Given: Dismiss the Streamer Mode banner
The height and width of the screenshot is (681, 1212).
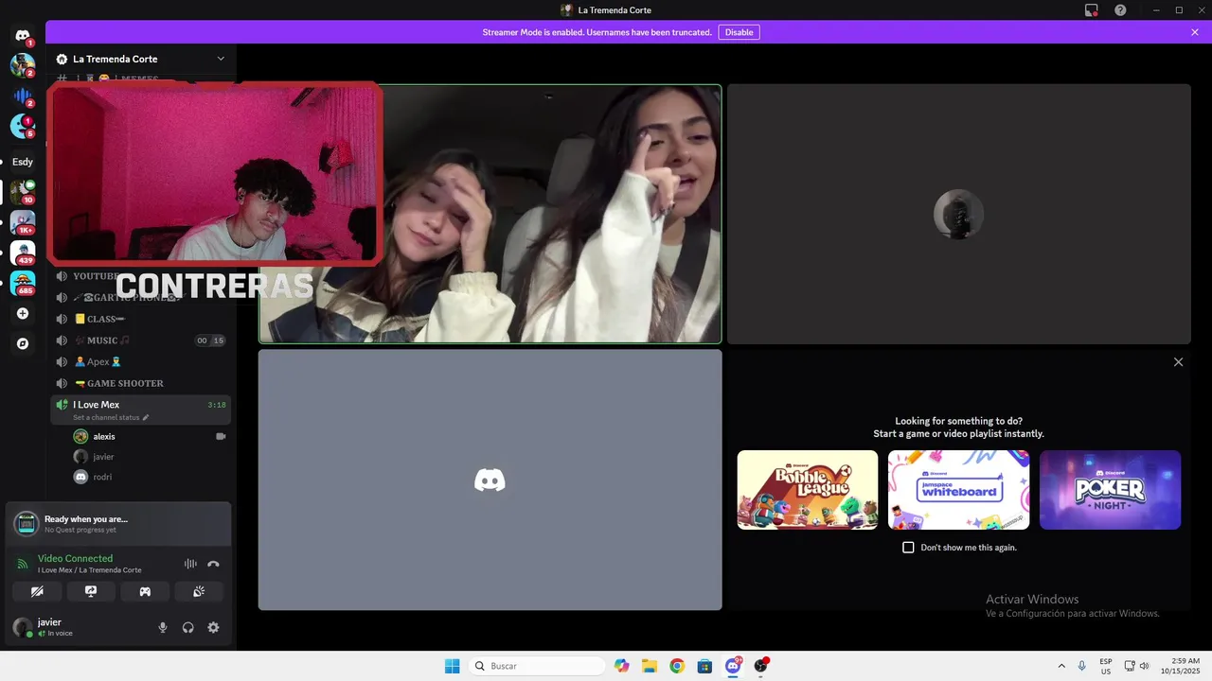Looking at the screenshot, I should click(x=1195, y=32).
